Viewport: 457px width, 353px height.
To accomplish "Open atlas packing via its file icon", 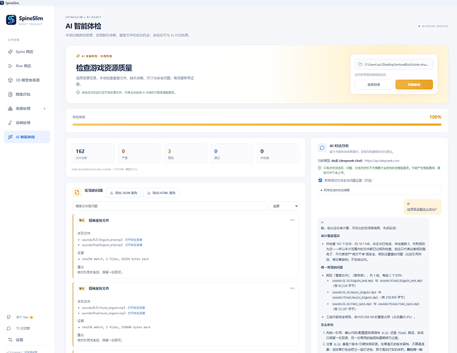I will [10, 94].
